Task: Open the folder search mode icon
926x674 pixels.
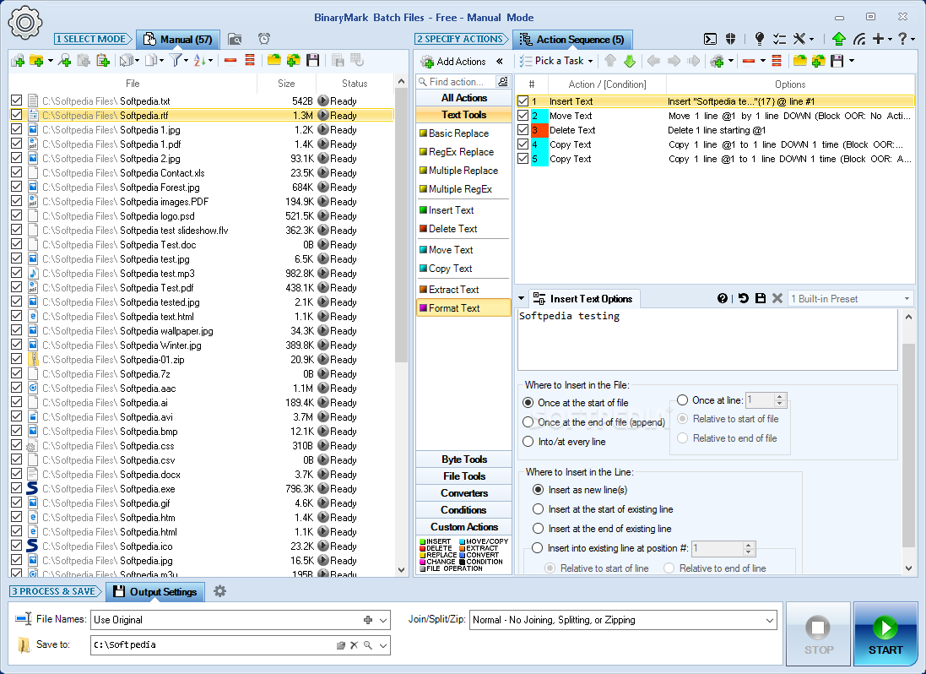Action: click(x=235, y=40)
